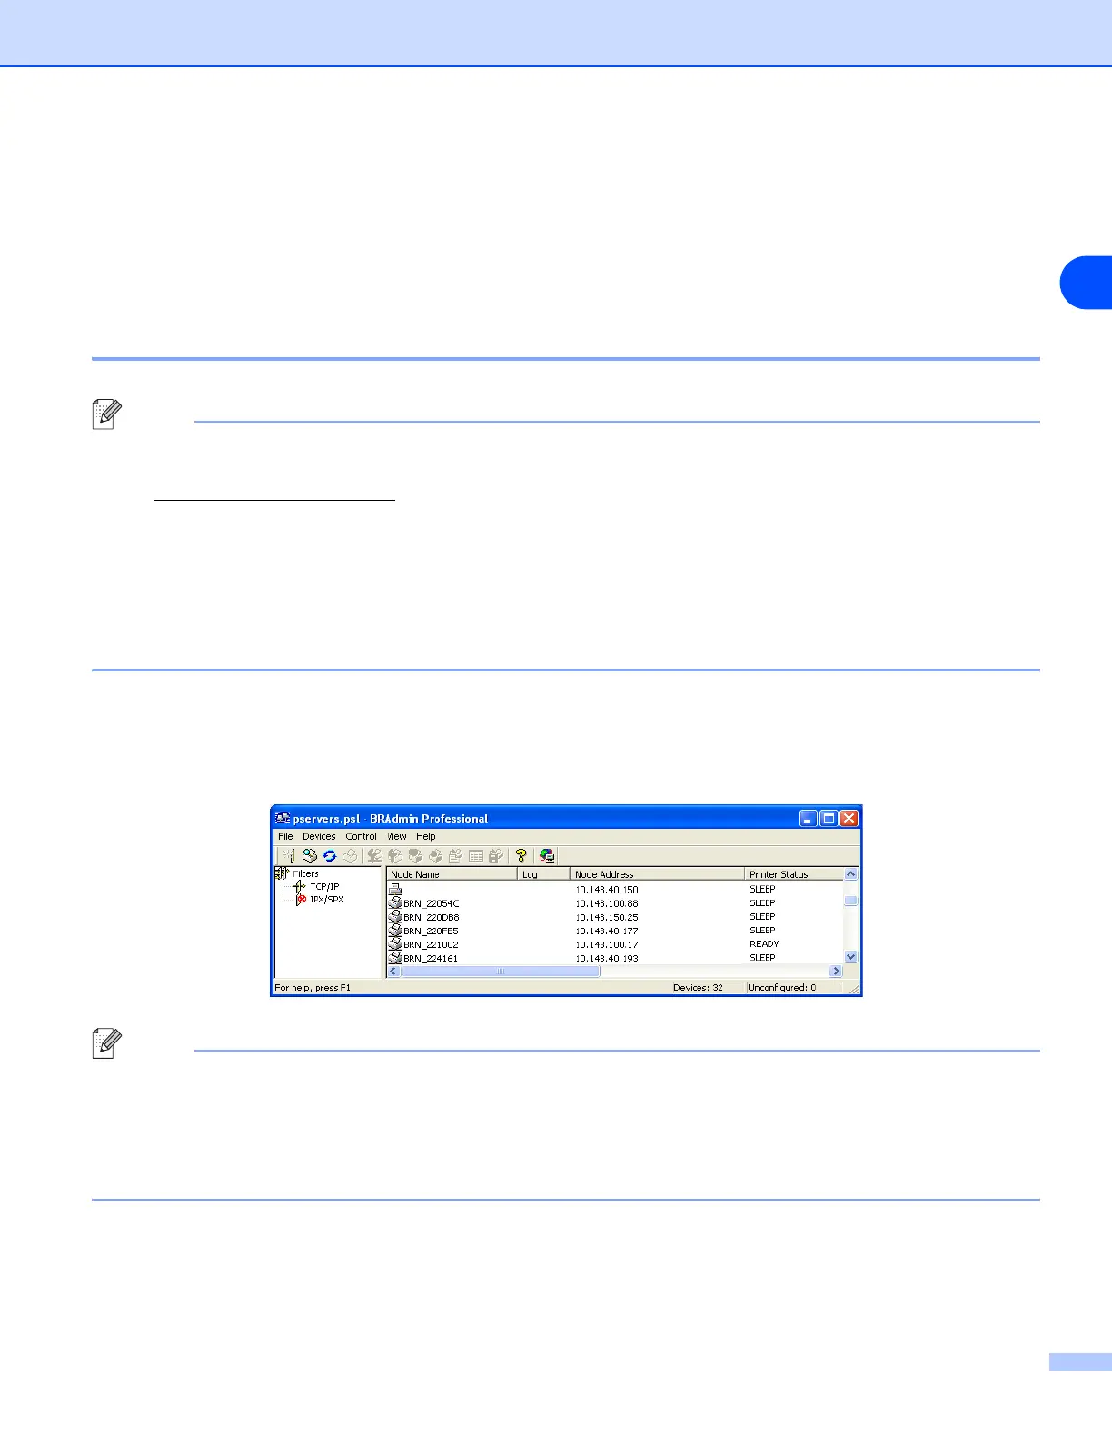Viewport: 1112px width, 1436px height.
Task: Sort by the Printer Status column header
Action: [794, 874]
